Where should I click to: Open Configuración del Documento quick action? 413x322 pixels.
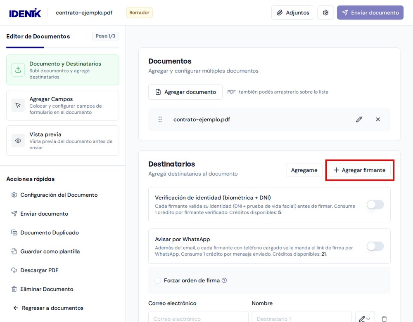55,195
